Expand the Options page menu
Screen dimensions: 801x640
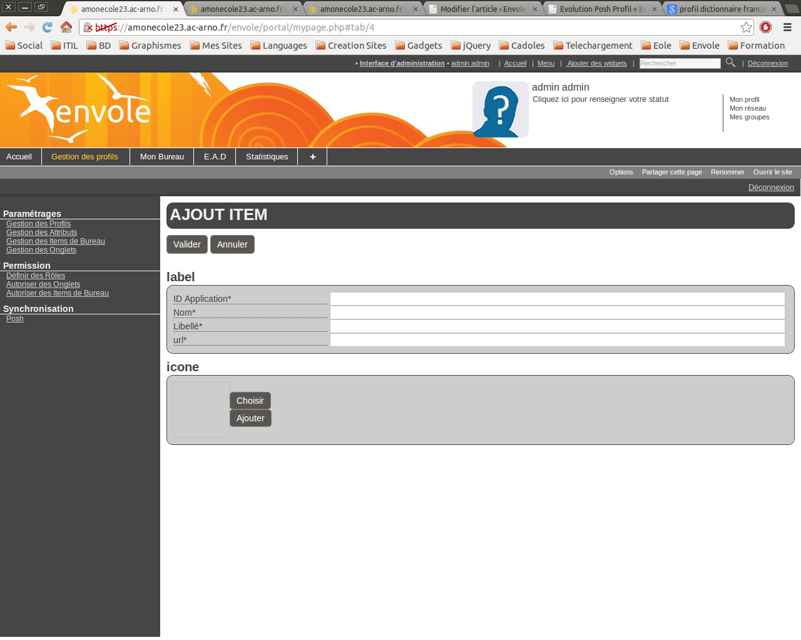coord(621,172)
